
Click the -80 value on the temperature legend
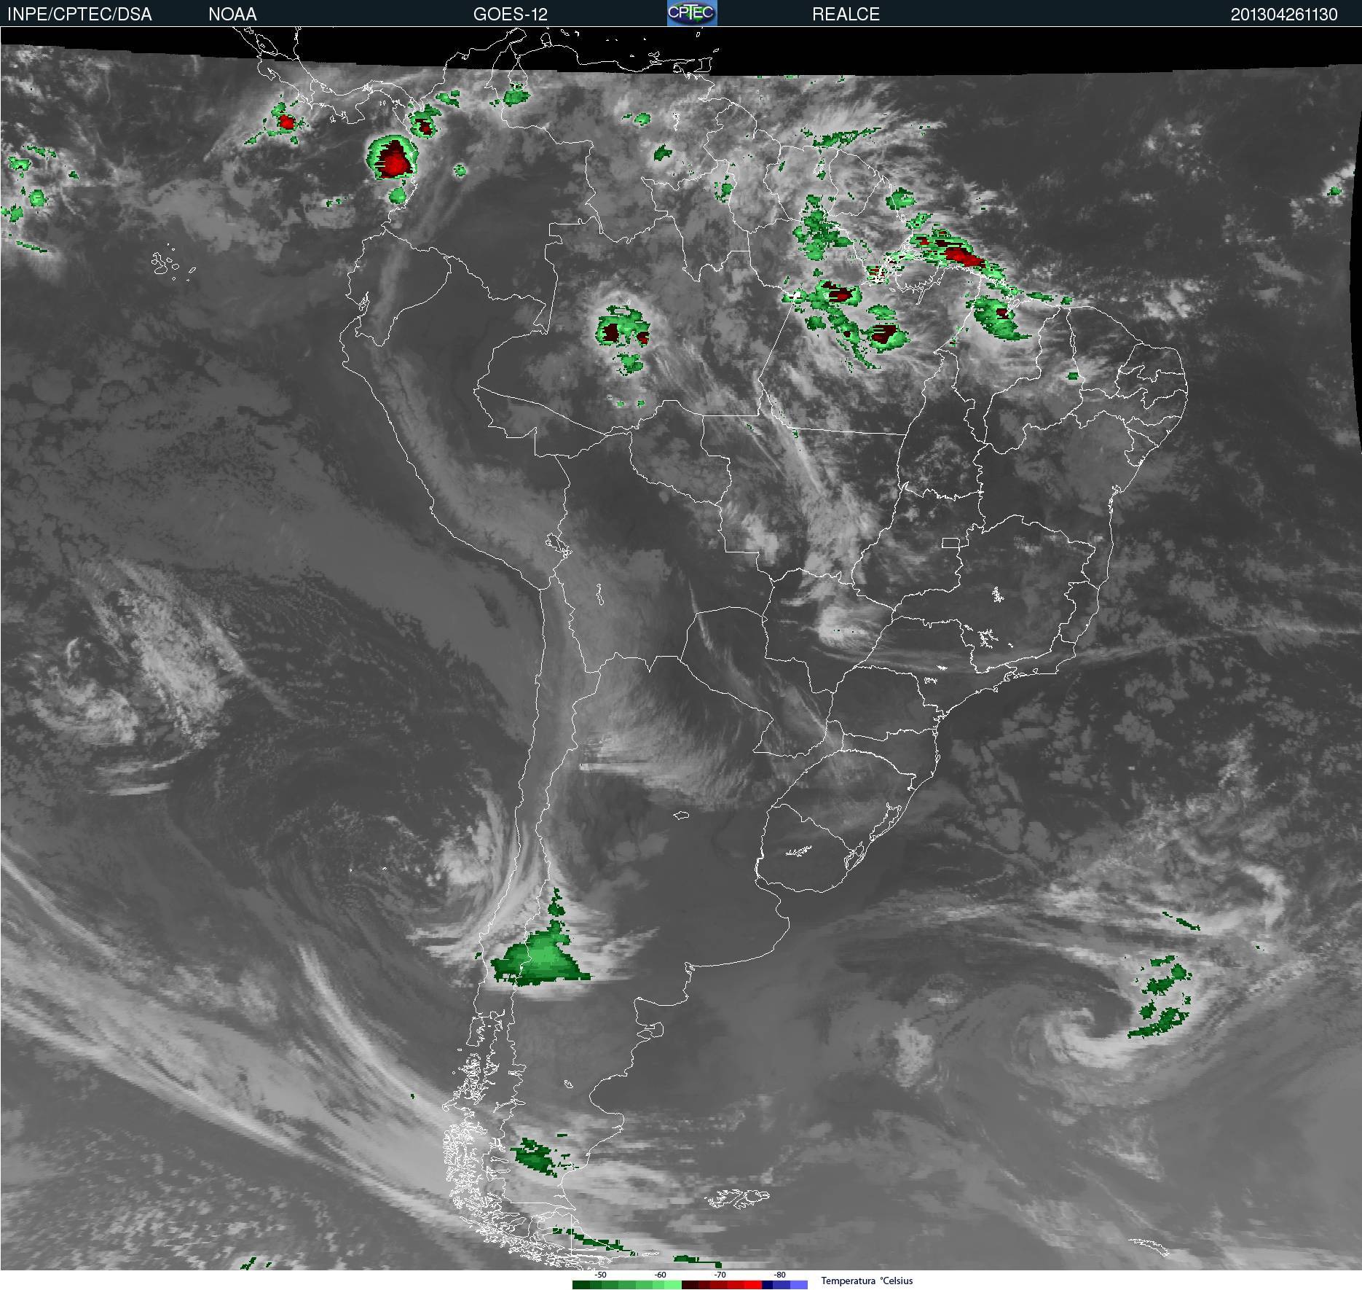[780, 1275]
